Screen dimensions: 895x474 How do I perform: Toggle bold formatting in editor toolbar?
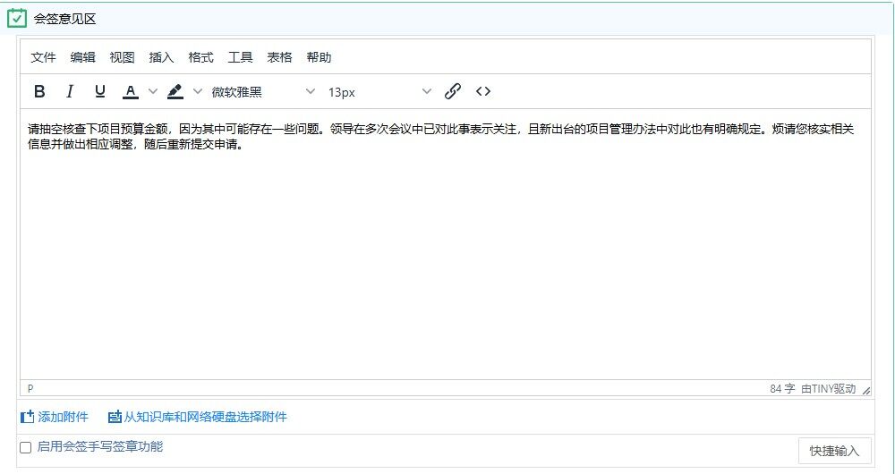[x=39, y=91]
